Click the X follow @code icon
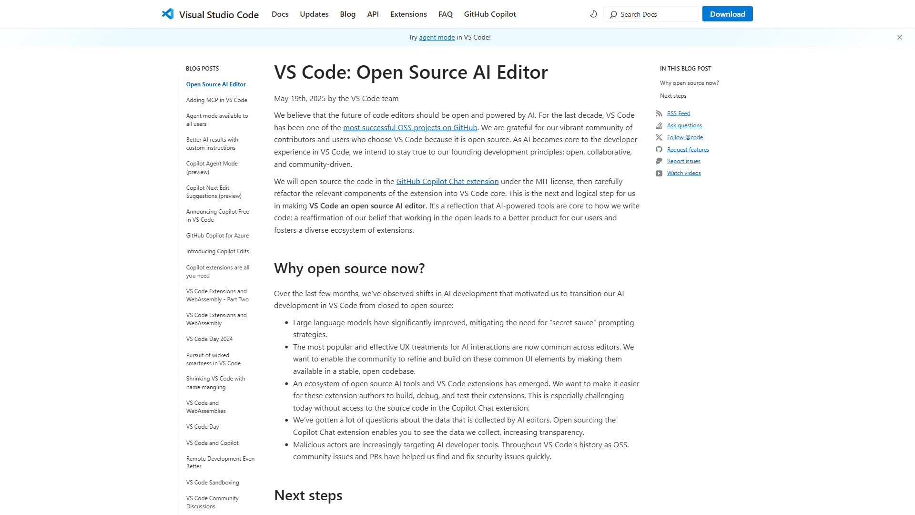 [659, 137]
